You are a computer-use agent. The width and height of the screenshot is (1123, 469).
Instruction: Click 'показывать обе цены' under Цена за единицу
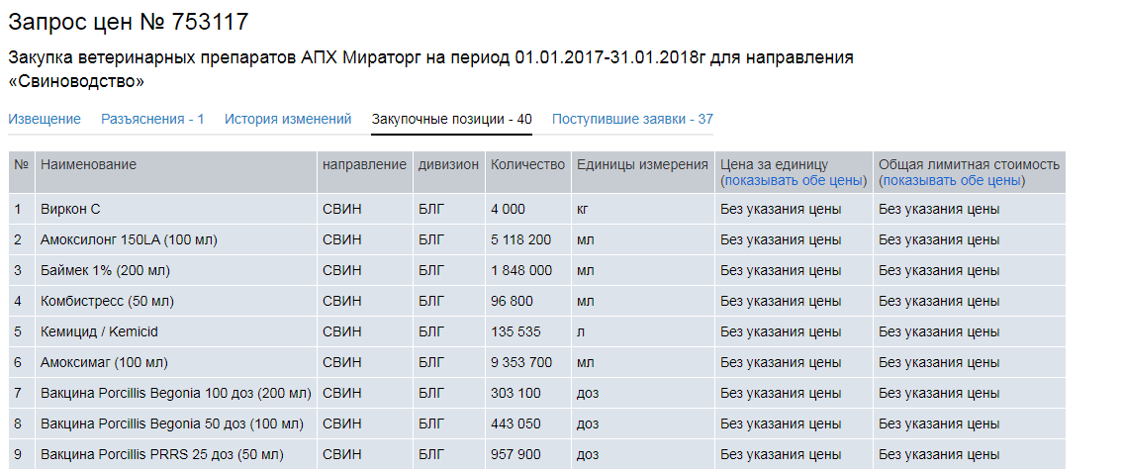point(794,181)
